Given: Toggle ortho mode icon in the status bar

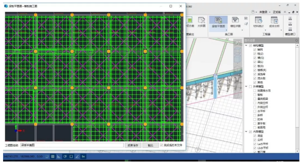Looking at the screenshot, I should point(59,157).
